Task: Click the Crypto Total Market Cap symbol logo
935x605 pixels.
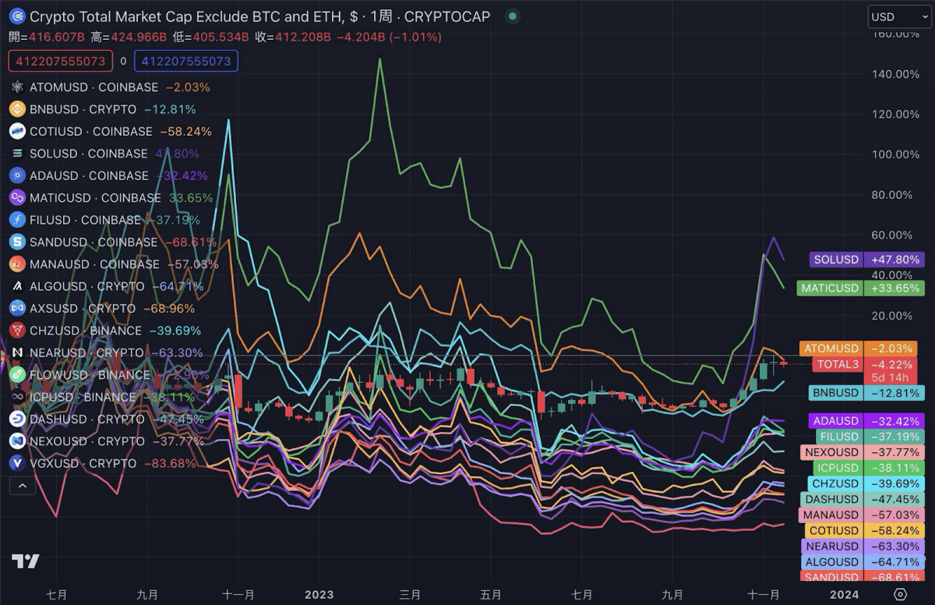Action: [17, 16]
